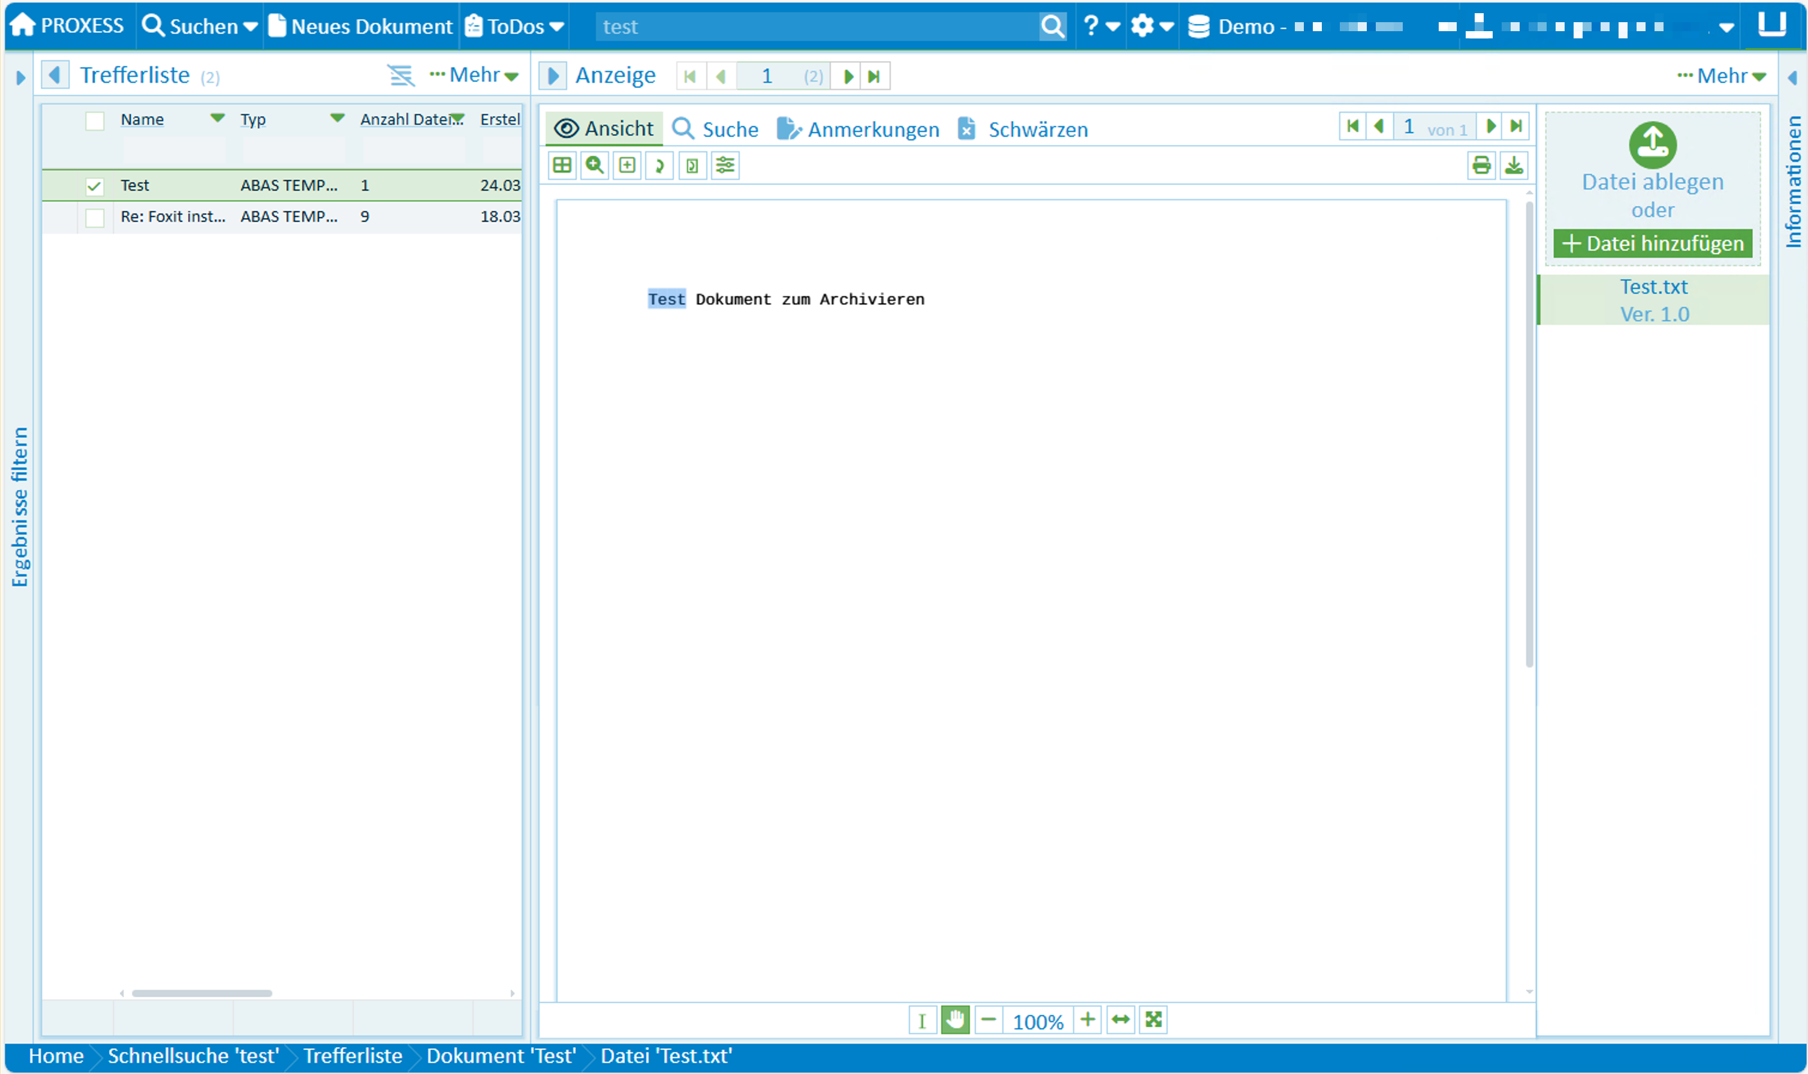Click the print icon in viewer toolbar
The width and height of the screenshot is (1808, 1074).
(x=1481, y=166)
